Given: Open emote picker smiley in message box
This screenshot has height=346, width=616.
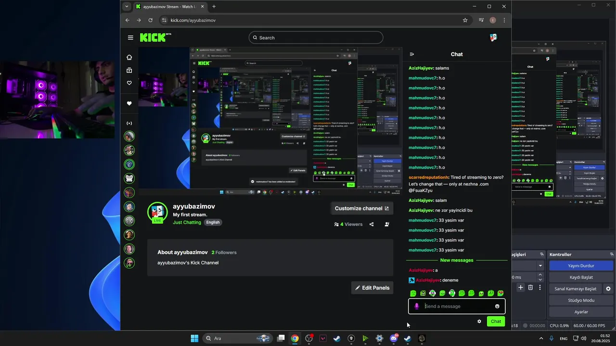Looking at the screenshot, I should [497, 306].
